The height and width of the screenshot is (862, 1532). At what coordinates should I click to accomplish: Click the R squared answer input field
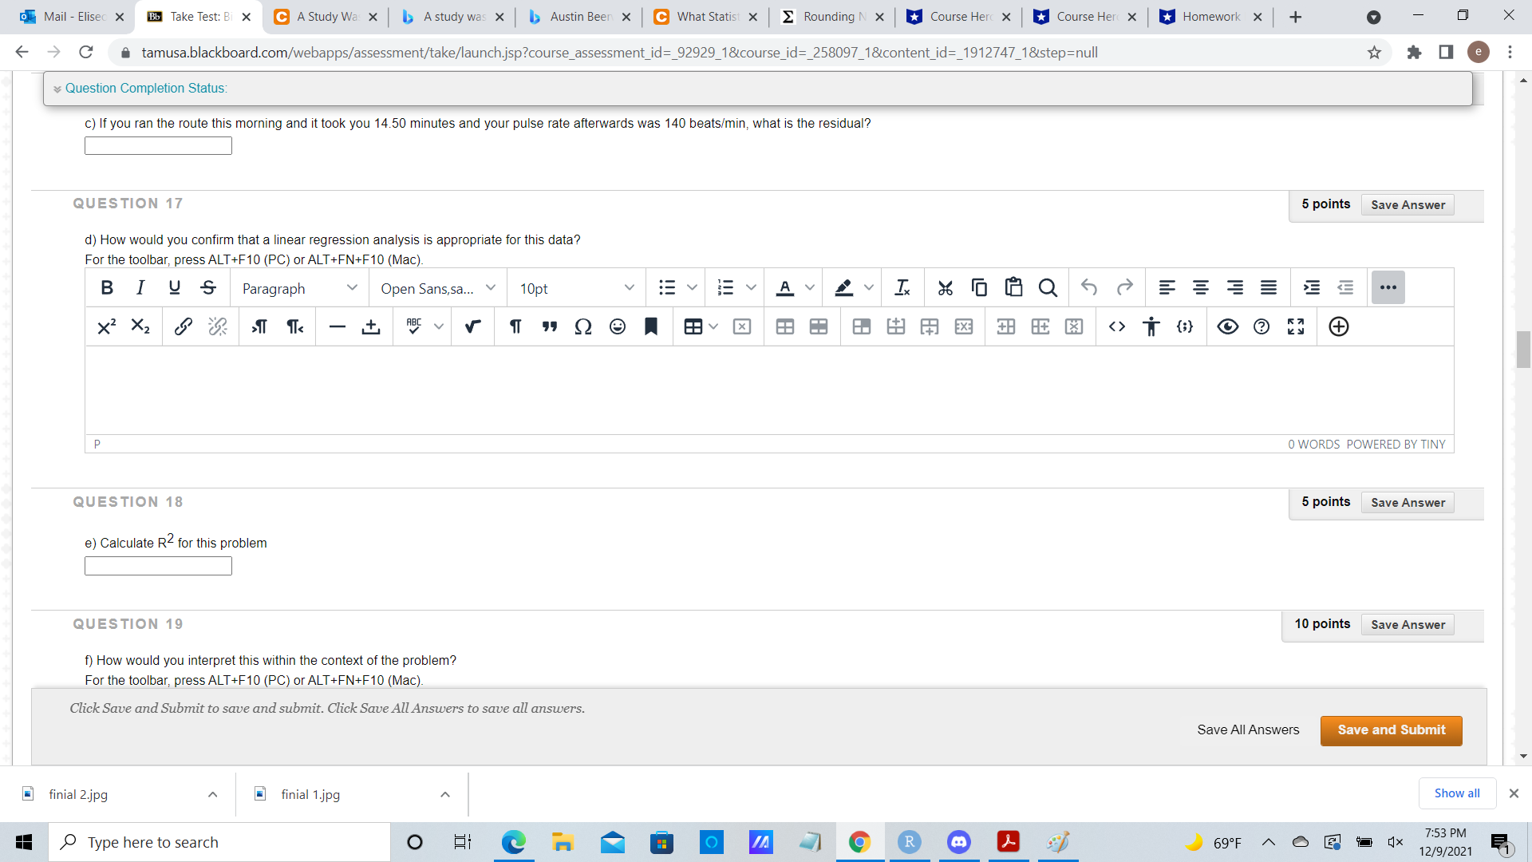click(158, 567)
